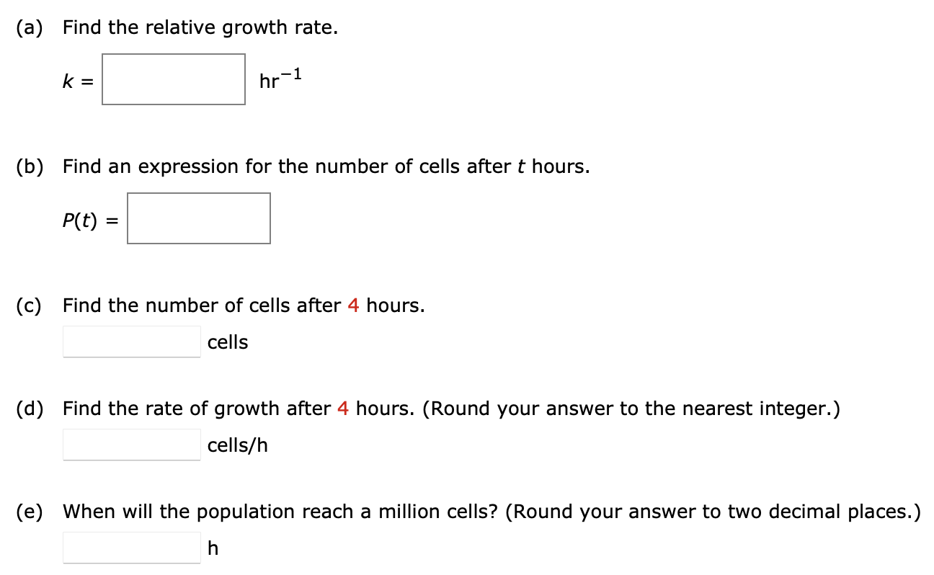Click the 'h' unit label in part (e)
The image size is (934, 575).
[x=213, y=549]
